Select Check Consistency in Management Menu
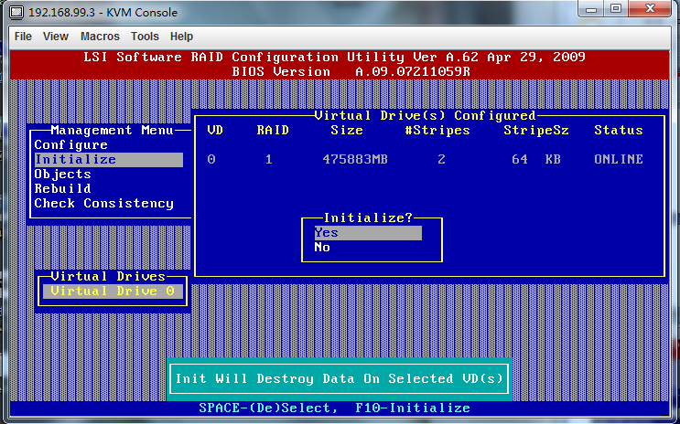The width and height of the screenshot is (680, 424). [104, 204]
